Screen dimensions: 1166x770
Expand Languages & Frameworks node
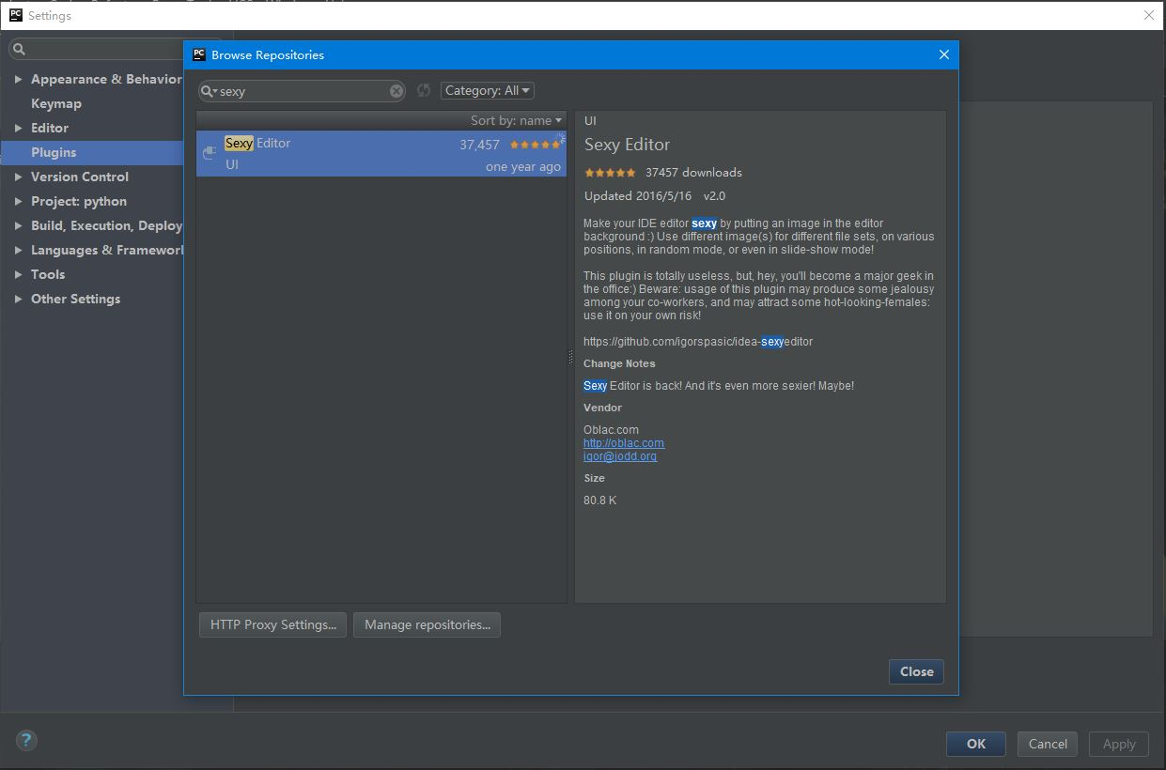pyautogui.click(x=18, y=250)
